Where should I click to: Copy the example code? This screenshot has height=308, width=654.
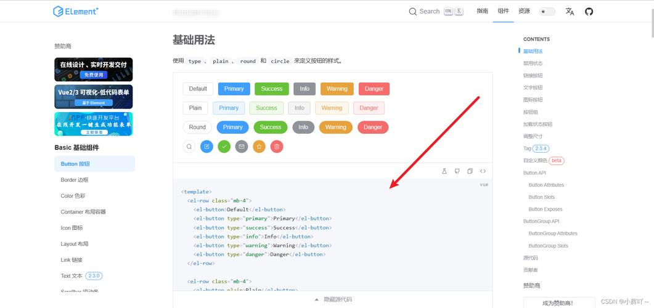click(470, 171)
